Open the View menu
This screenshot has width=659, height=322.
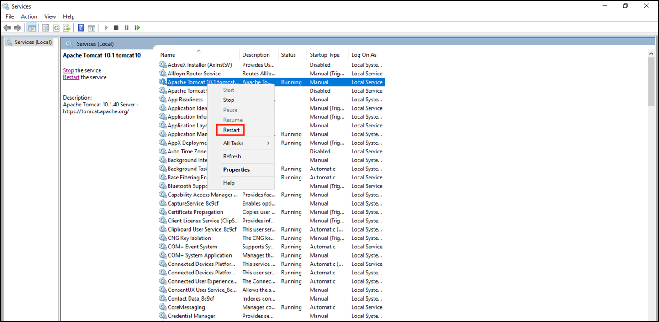pos(50,16)
